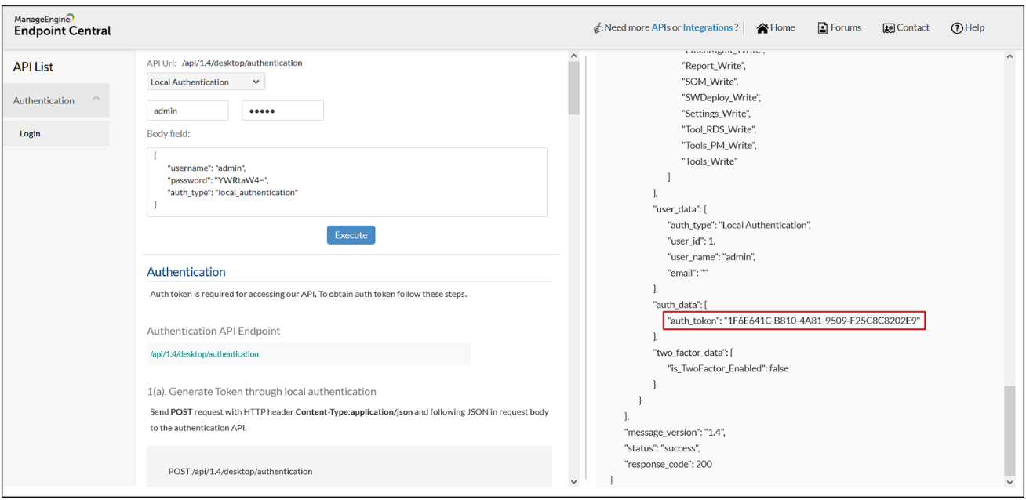Image resolution: width=1026 pixels, height=500 pixels.
Task: Click the Home house icon
Action: click(x=762, y=28)
